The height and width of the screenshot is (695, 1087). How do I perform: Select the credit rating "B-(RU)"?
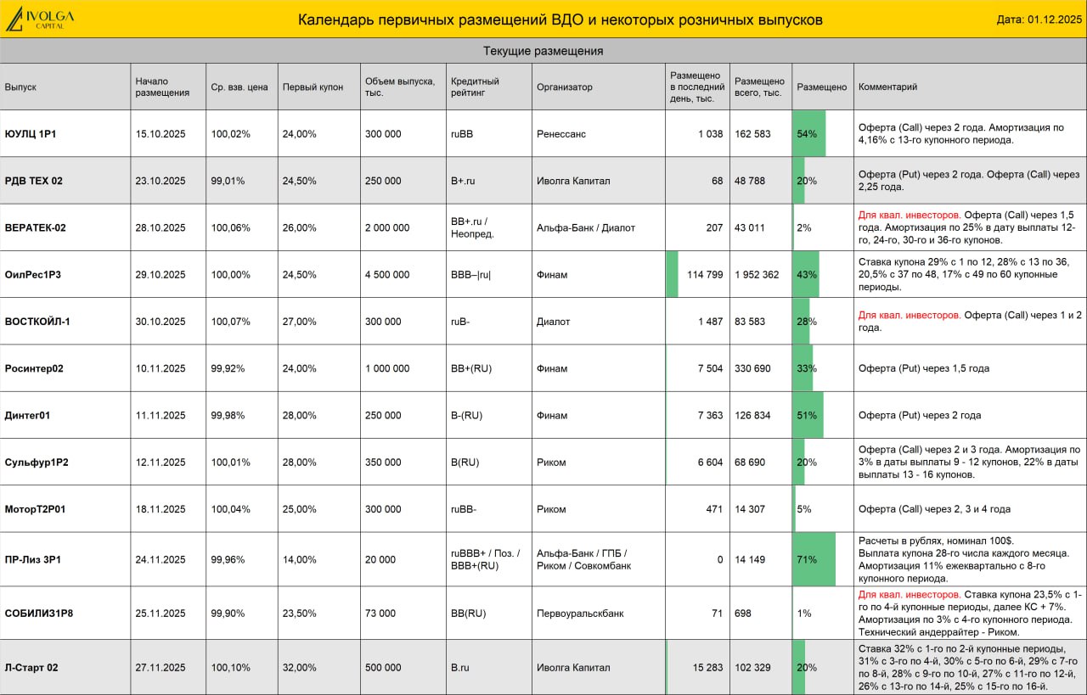(467, 415)
